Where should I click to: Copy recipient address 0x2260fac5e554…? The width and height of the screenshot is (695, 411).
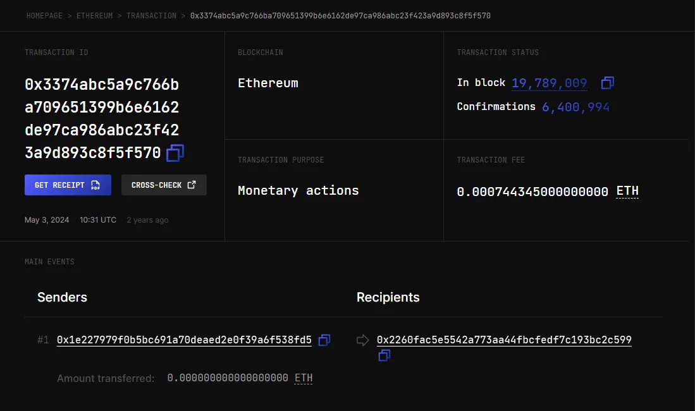[384, 355]
